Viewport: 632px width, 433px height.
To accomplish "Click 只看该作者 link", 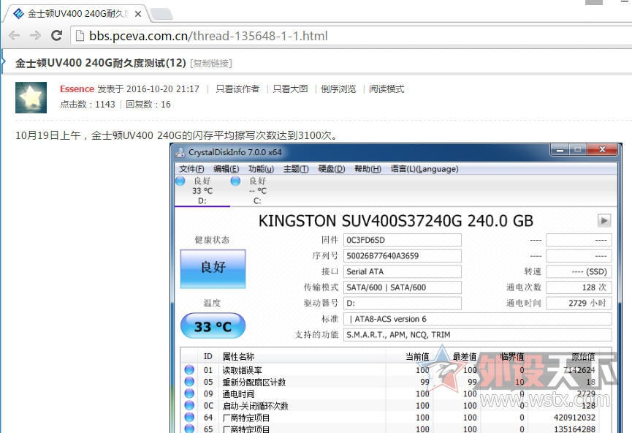I will (x=237, y=89).
